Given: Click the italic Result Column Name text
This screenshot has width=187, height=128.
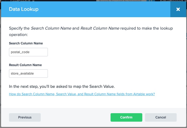Looking at the screenshot, I should [x=100, y=28].
